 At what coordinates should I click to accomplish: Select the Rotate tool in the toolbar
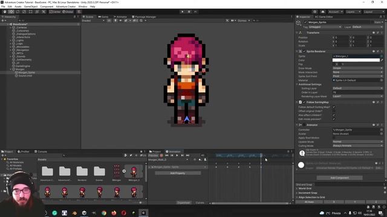[18, 11]
